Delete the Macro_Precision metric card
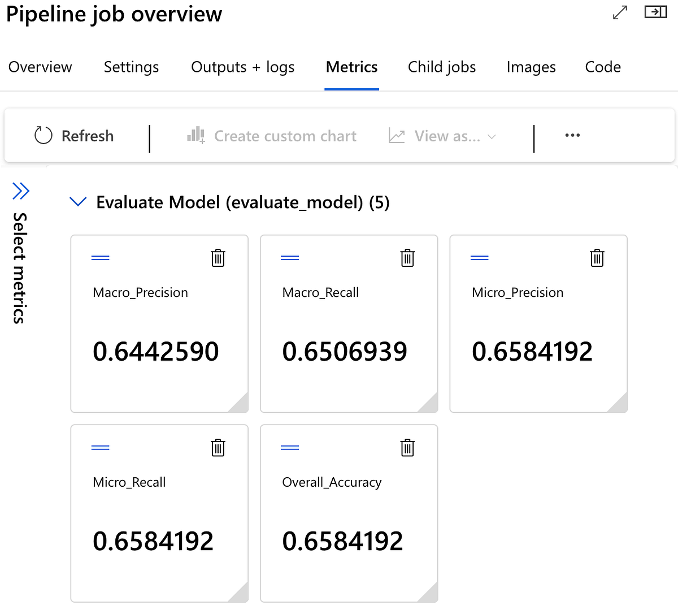Image resolution: width=678 pixels, height=614 pixels. tap(218, 258)
